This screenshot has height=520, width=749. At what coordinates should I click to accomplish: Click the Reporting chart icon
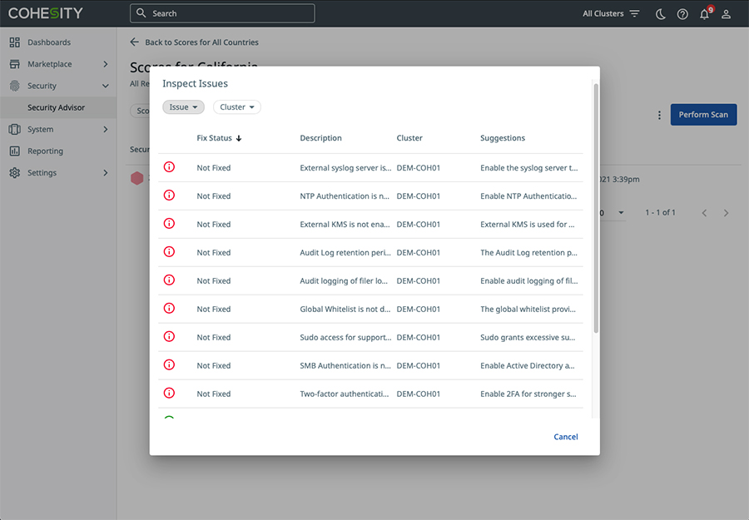click(15, 151)
